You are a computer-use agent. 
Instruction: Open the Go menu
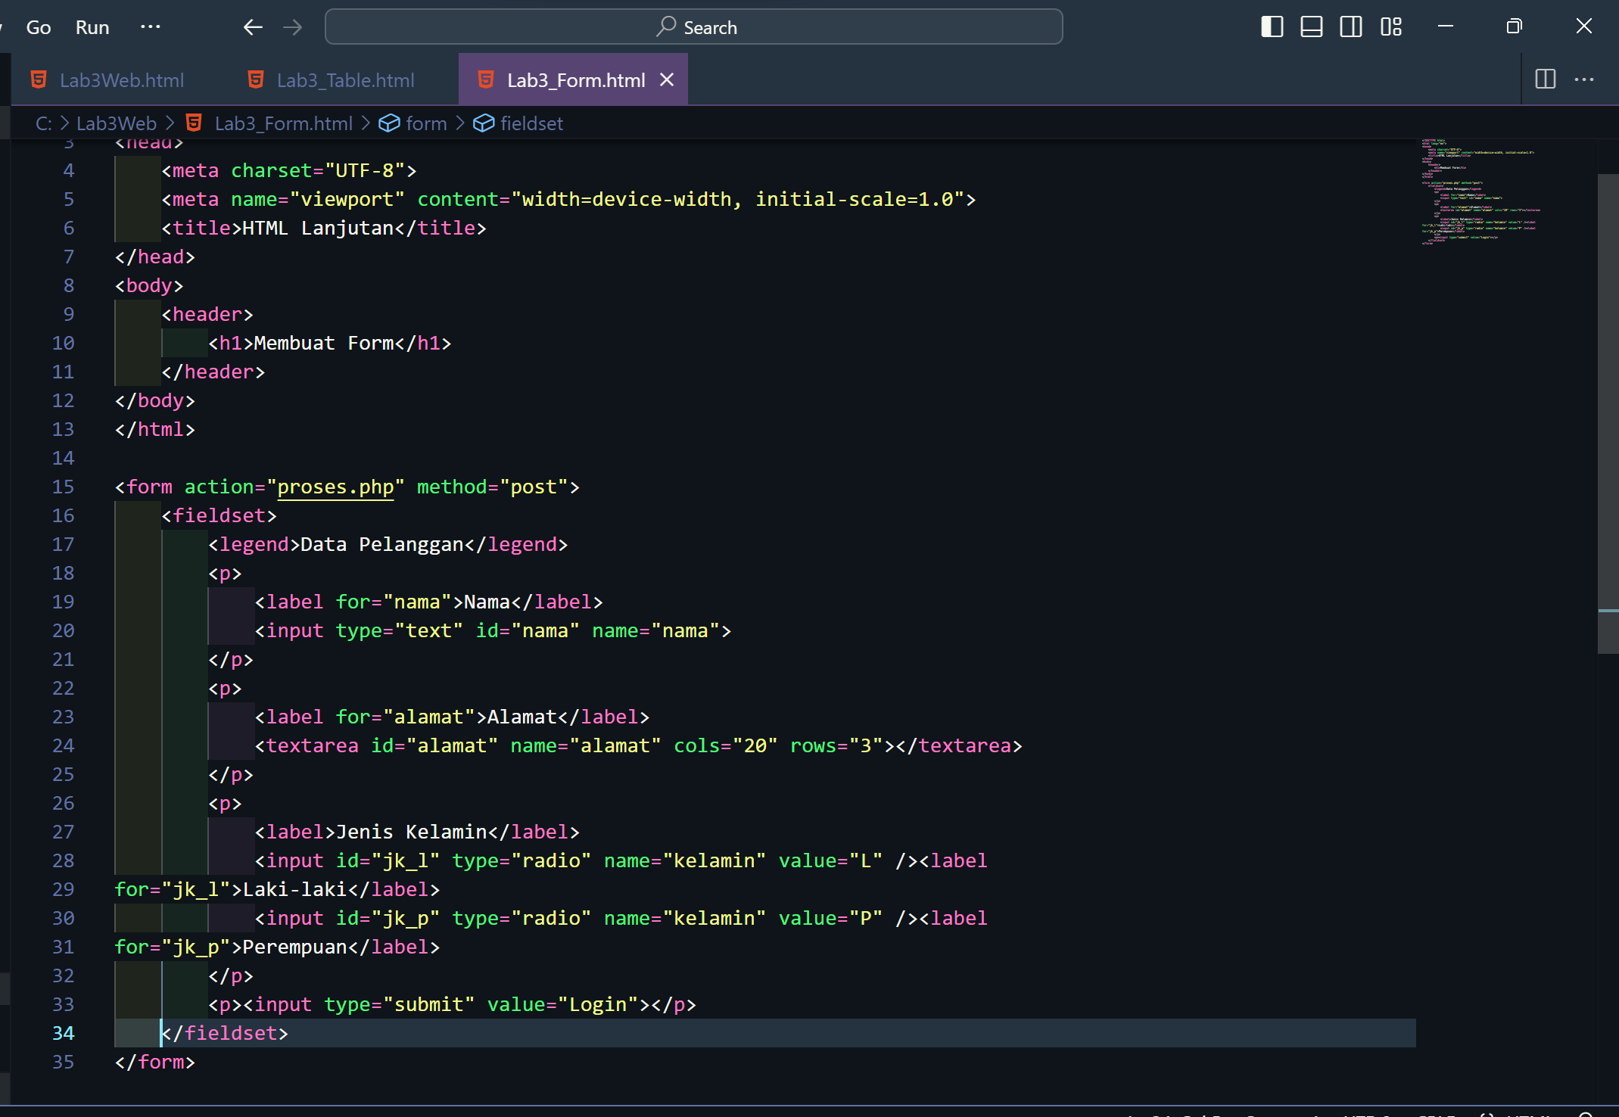(x=38, y=26)
